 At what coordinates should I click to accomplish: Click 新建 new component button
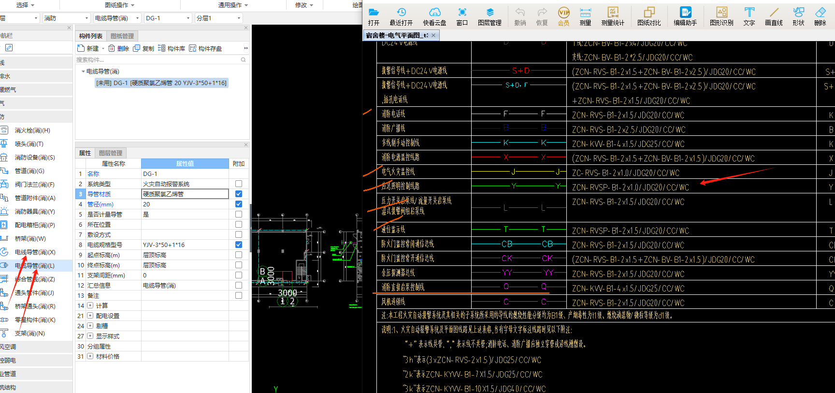coord(88,48)
